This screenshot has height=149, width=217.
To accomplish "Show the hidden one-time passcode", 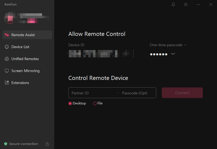I will (173, 54).
